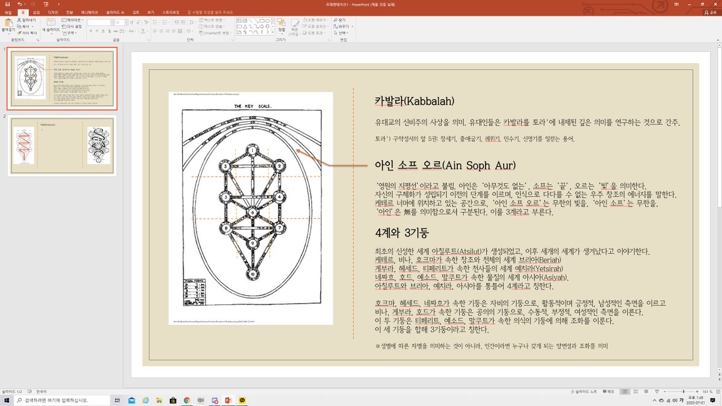Switch to the Slide Show (슬라이드 쇼) tab
722x406 pixels.
(x=115, y=11)
